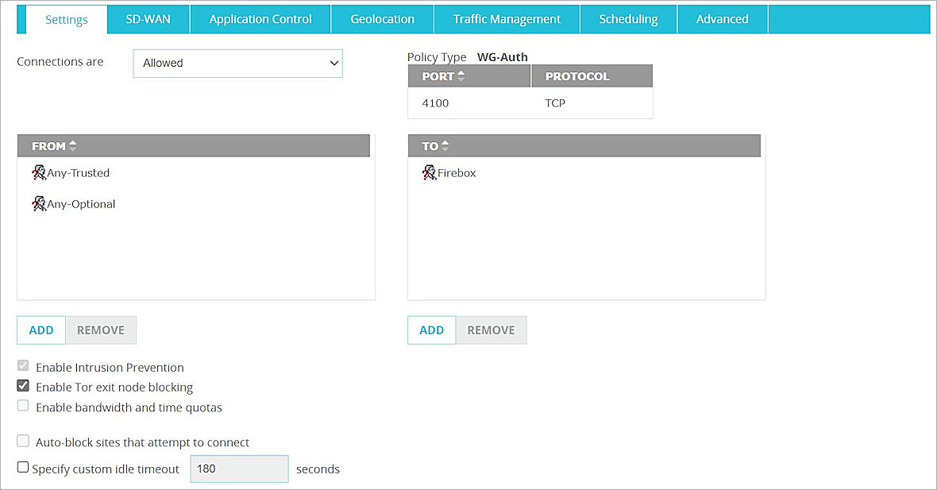Click the alias icon beside Any-Trusted
Viewport: 937px width, 490px height.
[x=39, y=172]
